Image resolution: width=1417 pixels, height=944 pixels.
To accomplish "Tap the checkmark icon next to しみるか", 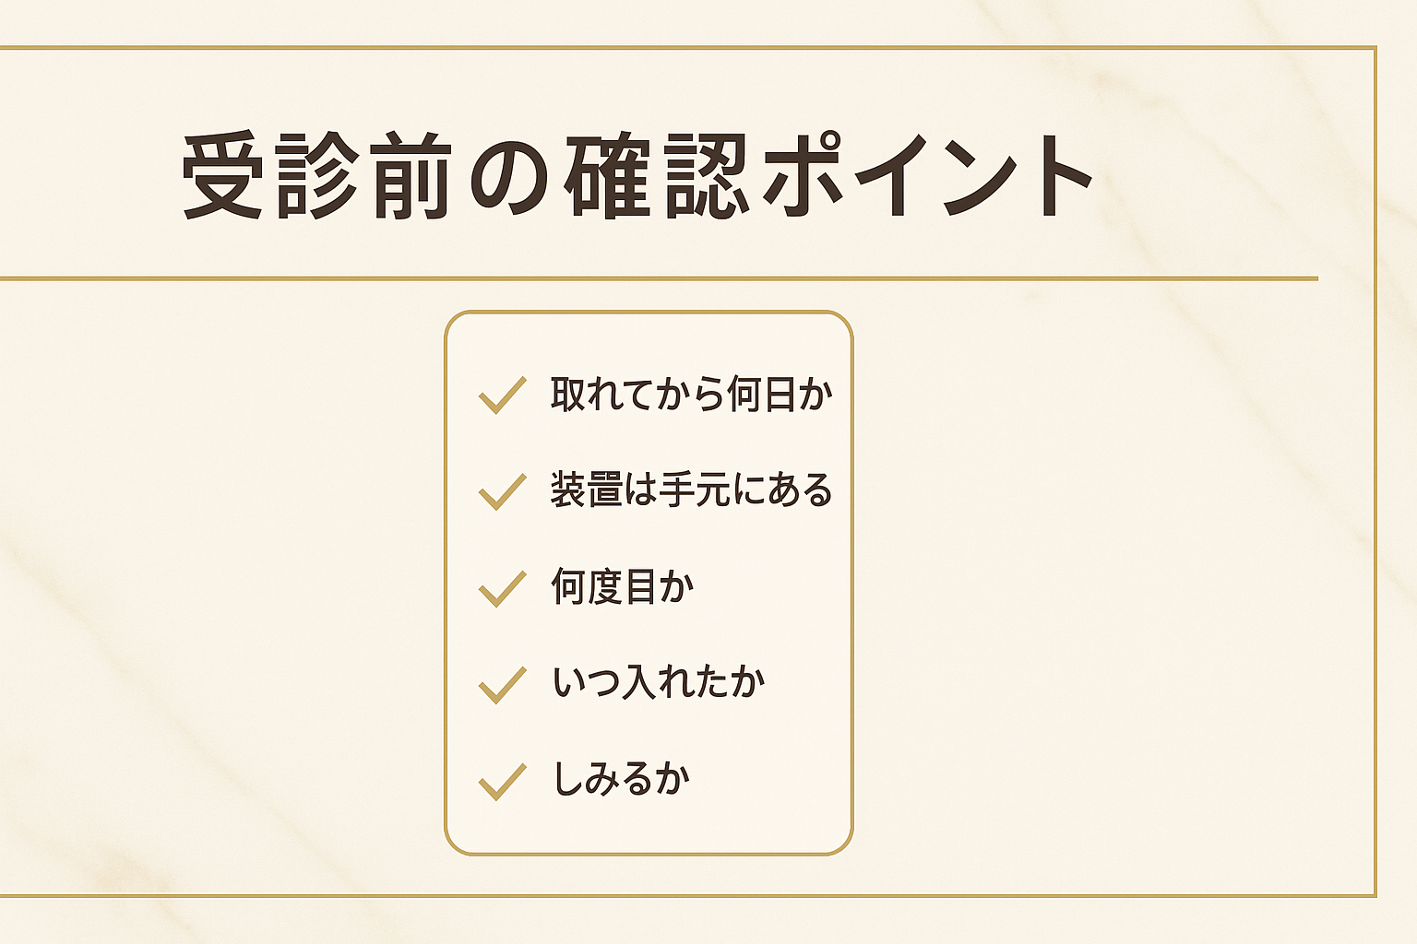I will (x=502, y=782).
